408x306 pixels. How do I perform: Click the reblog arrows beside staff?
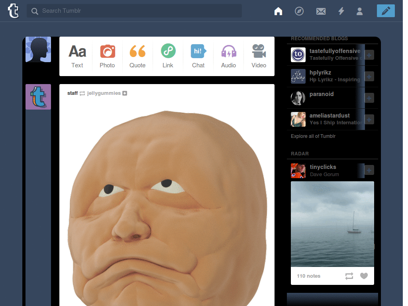(x=82, y=93)
